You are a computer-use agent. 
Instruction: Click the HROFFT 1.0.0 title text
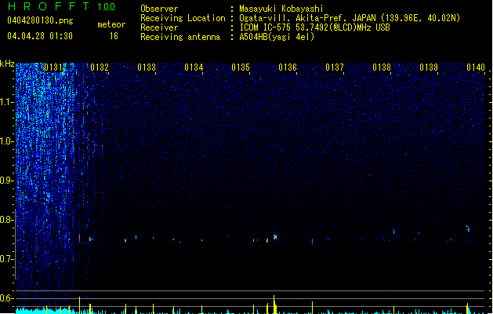point(61,6)
